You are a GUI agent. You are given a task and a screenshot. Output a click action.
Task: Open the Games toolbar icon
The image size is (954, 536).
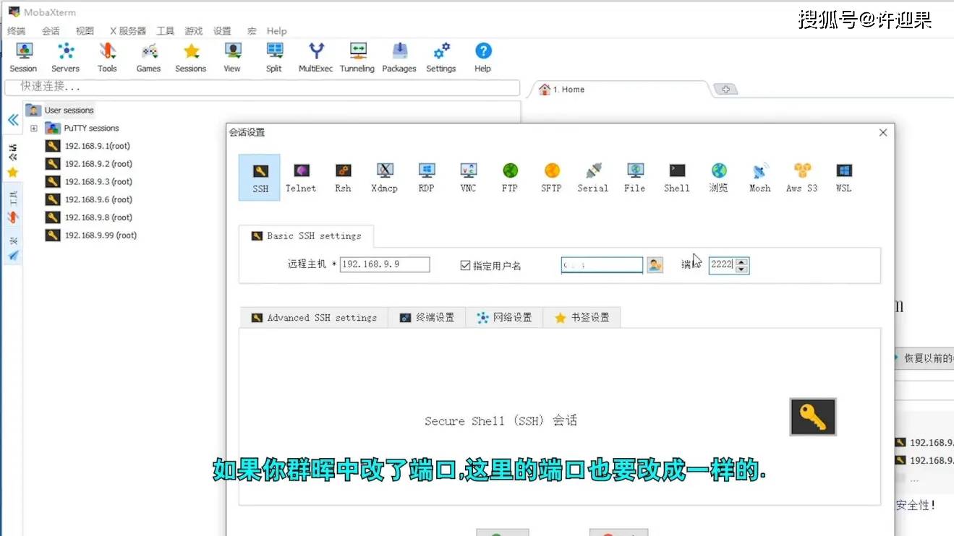[148, 57]
